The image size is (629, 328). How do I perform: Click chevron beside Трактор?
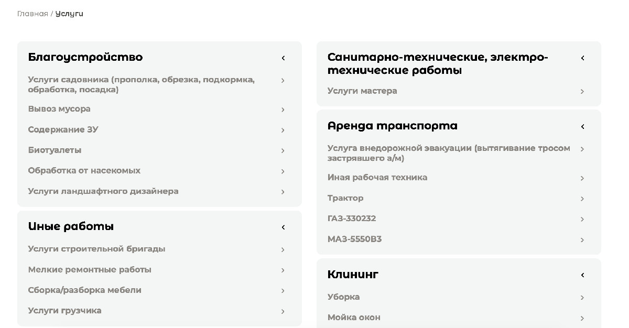tap(582, 199)
